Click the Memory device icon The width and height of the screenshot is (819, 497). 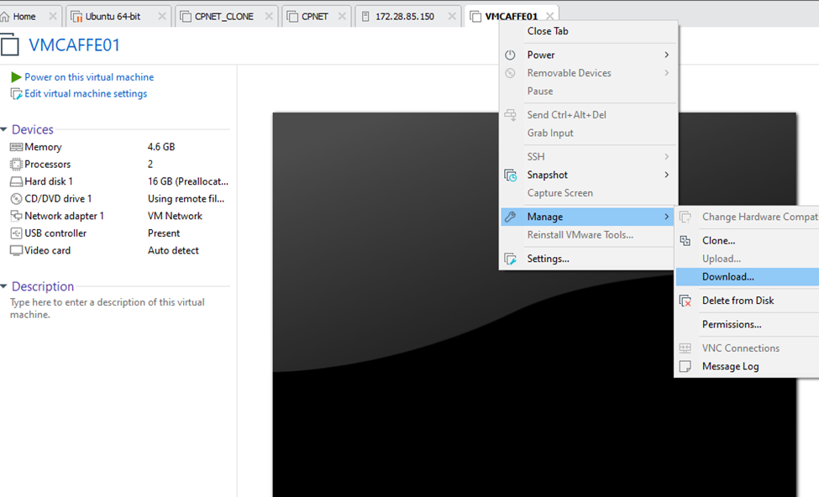click(x=16, y=147)
